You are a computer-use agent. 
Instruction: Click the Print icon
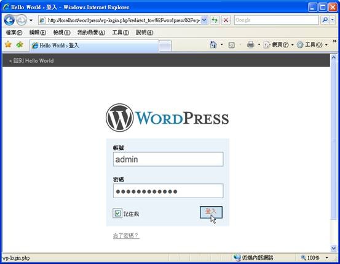tap(250, 45)
